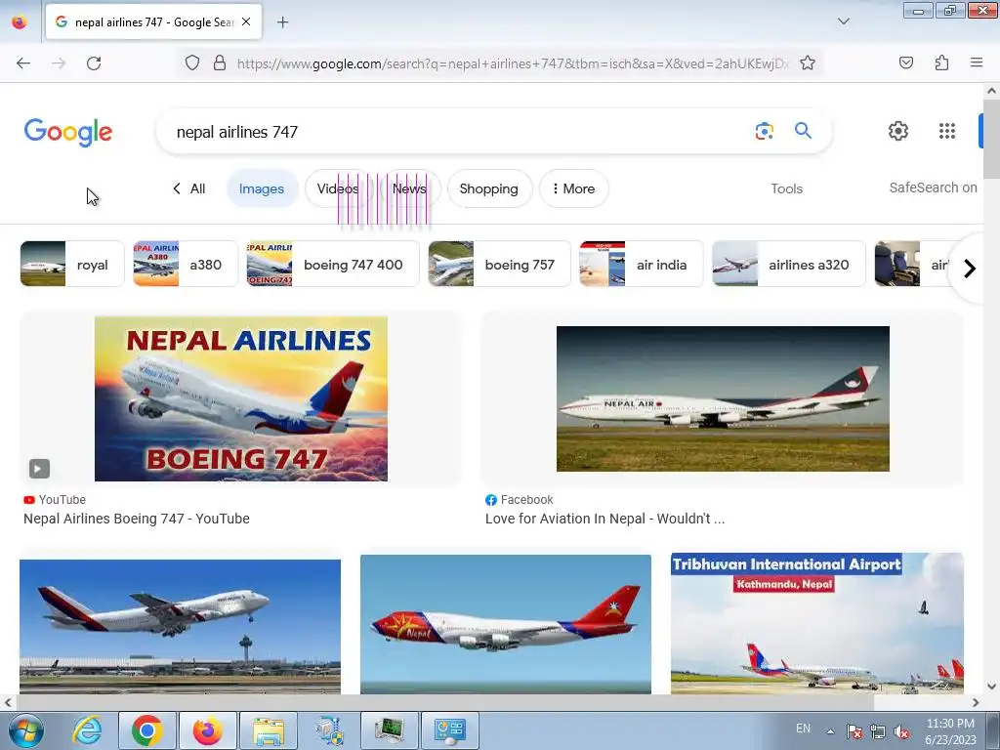Click the vertical scrollbar thumb
Screen dimensions: 1000x750
[991, 140]
